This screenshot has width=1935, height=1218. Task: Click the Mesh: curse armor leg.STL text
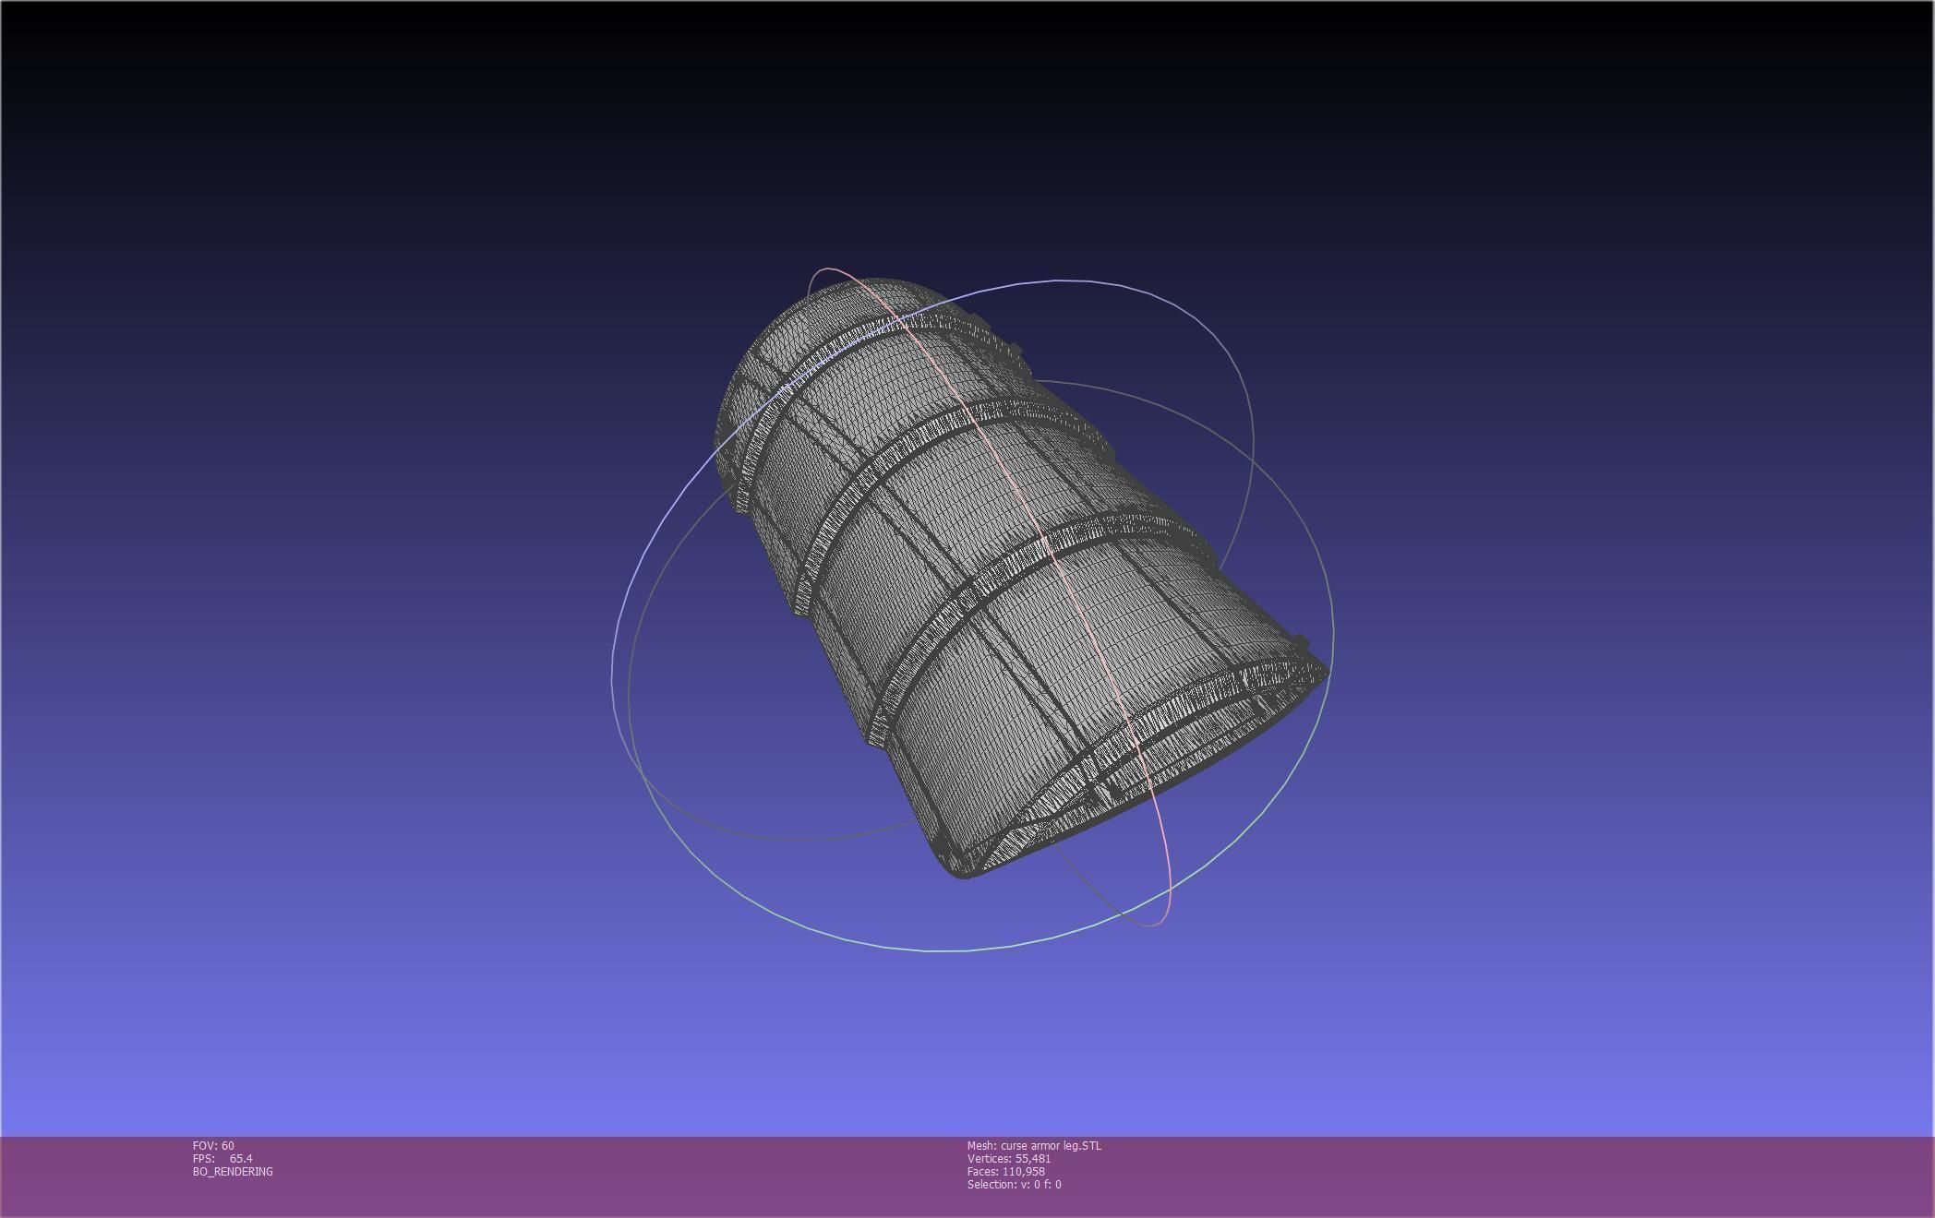point(1034,1146)
